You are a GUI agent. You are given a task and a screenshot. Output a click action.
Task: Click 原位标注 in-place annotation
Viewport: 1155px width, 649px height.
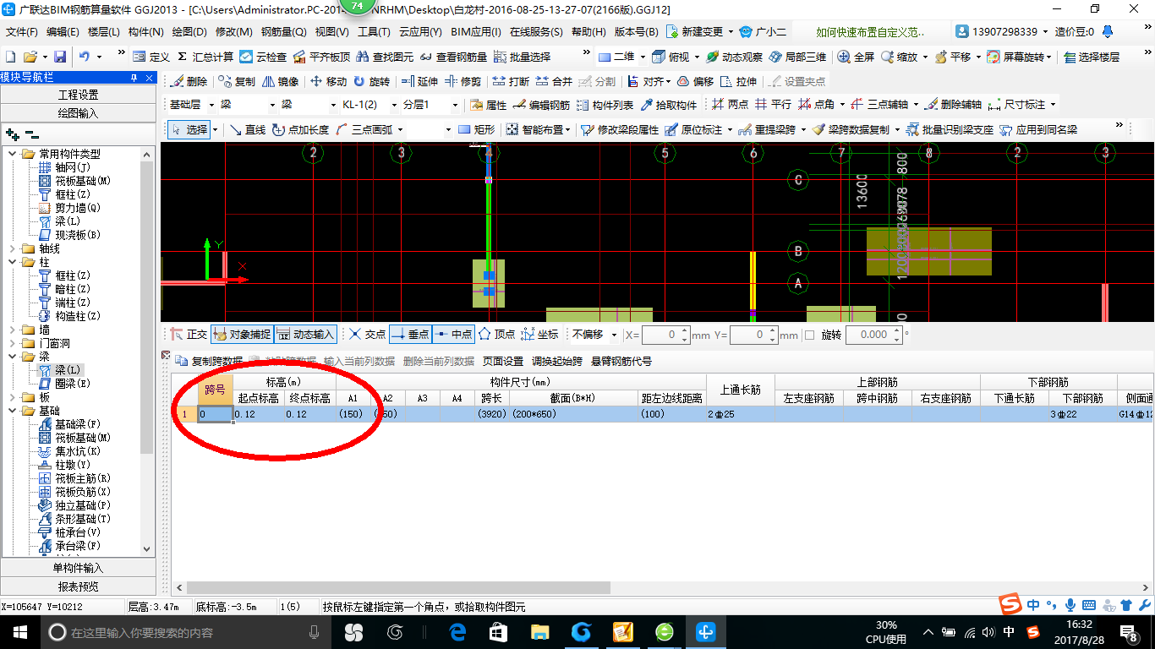[x=693, y=129]
